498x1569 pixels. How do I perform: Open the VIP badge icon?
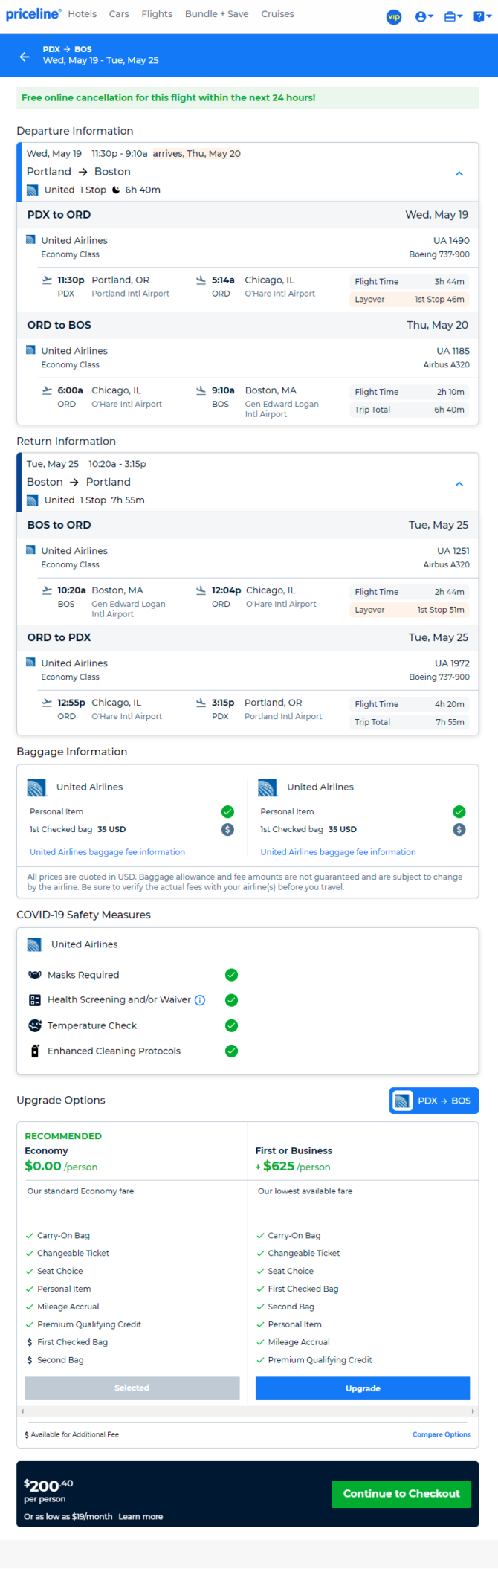pyautogui.click(x=394, y=16)
